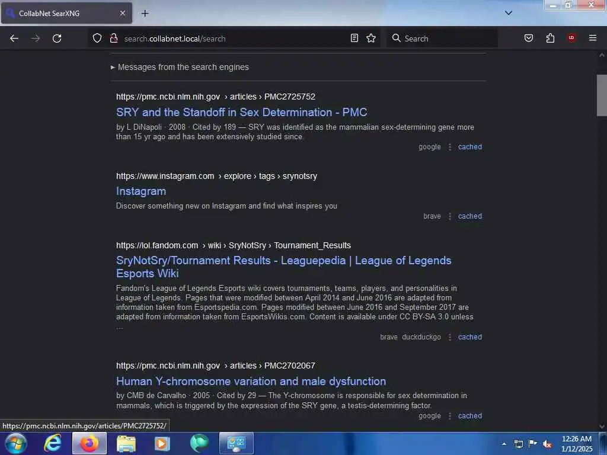
Task: Open Human Y-chromosome variation result link
Action: pos(251,381)
